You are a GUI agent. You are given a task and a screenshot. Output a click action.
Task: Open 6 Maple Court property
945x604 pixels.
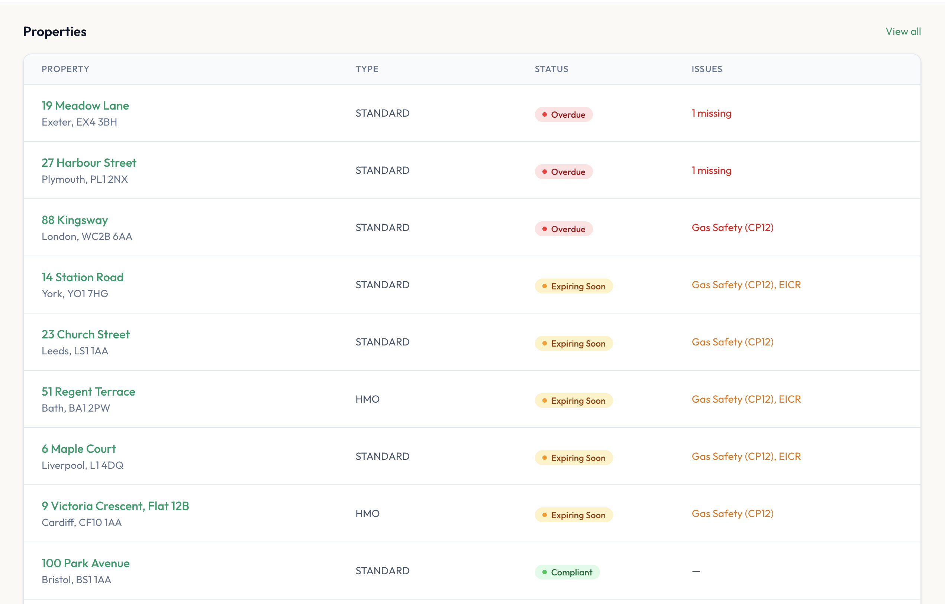pos(79,449)
